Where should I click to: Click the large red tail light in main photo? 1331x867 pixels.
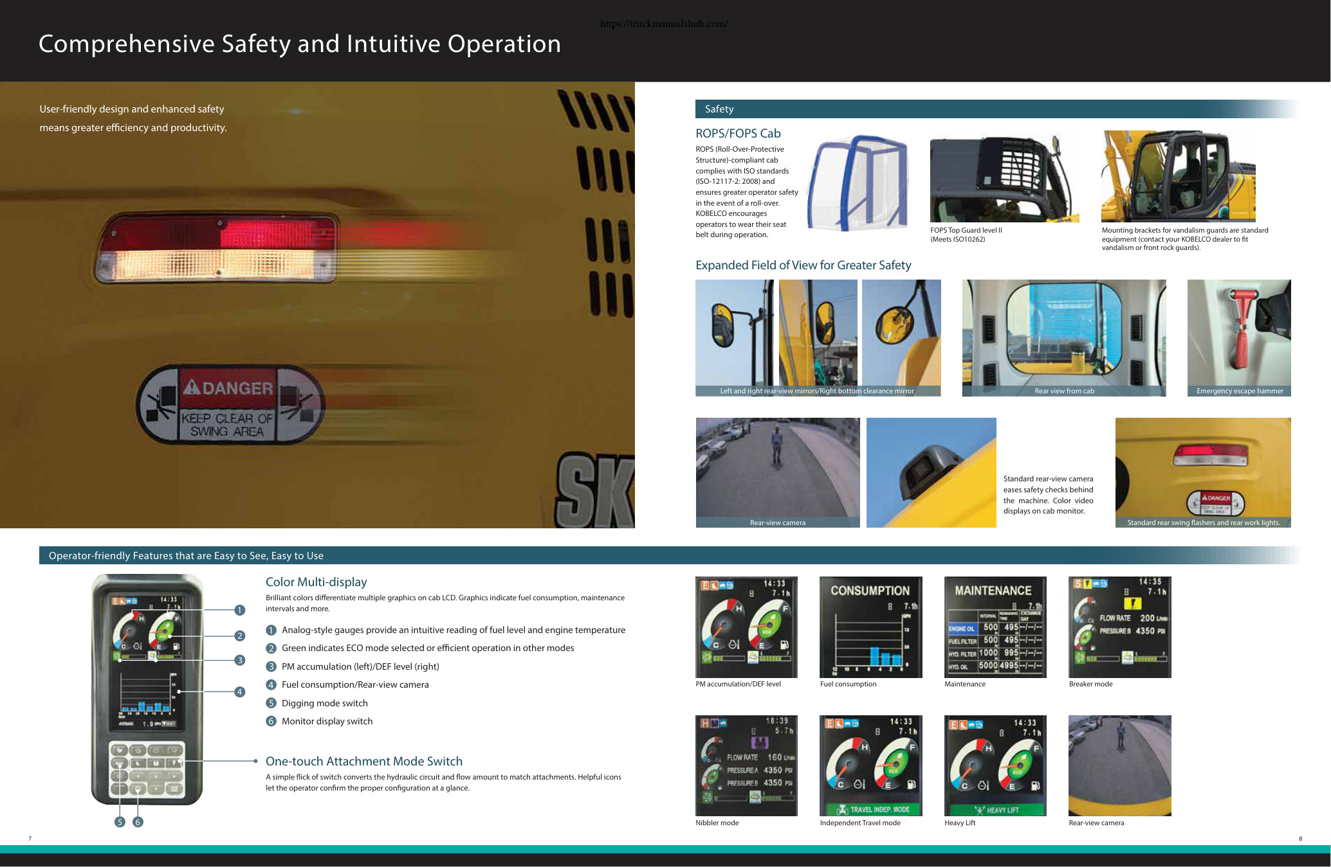click(219, 247)
